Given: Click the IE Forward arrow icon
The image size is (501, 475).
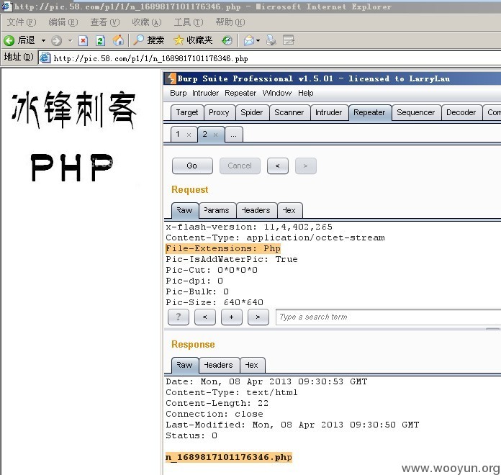Looking at the screenshot, I should click(x=57, y=40).
